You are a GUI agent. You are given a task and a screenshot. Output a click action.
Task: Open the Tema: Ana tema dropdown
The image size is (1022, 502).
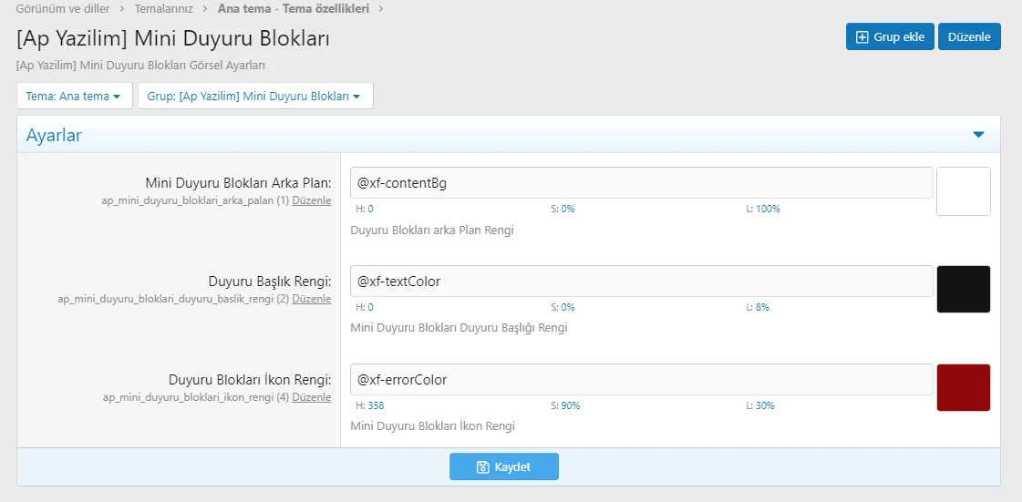[x=74, y=96]
